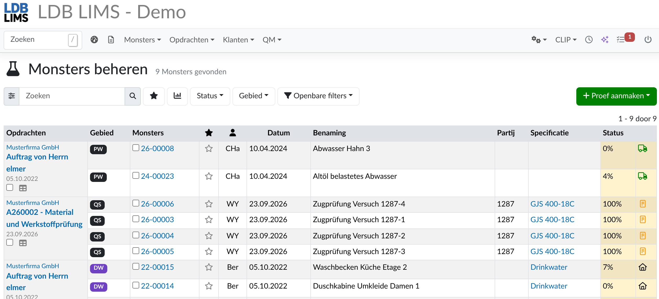Open the bar chart statistics button

coord(177,96)
